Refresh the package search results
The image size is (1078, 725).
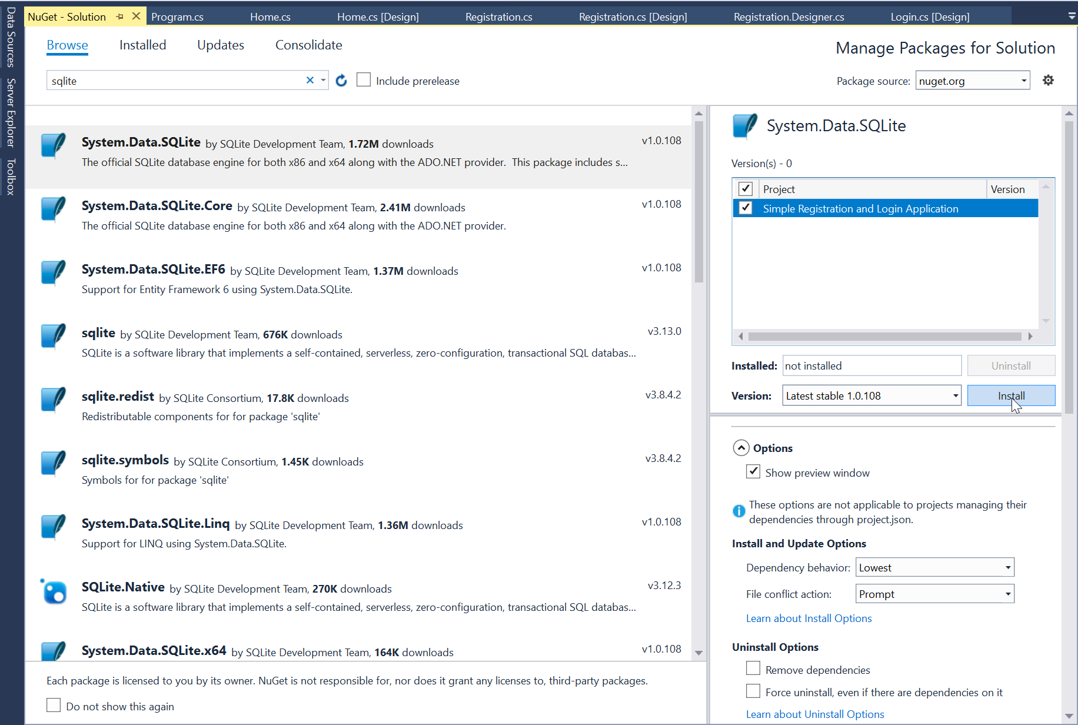(341, 81)
